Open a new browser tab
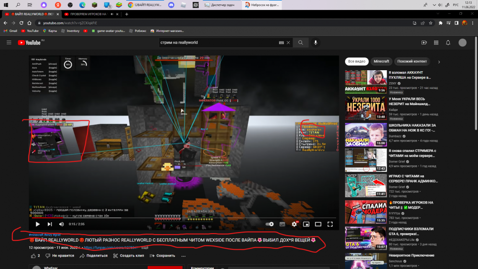478x269 pixels. click(127, 14)
